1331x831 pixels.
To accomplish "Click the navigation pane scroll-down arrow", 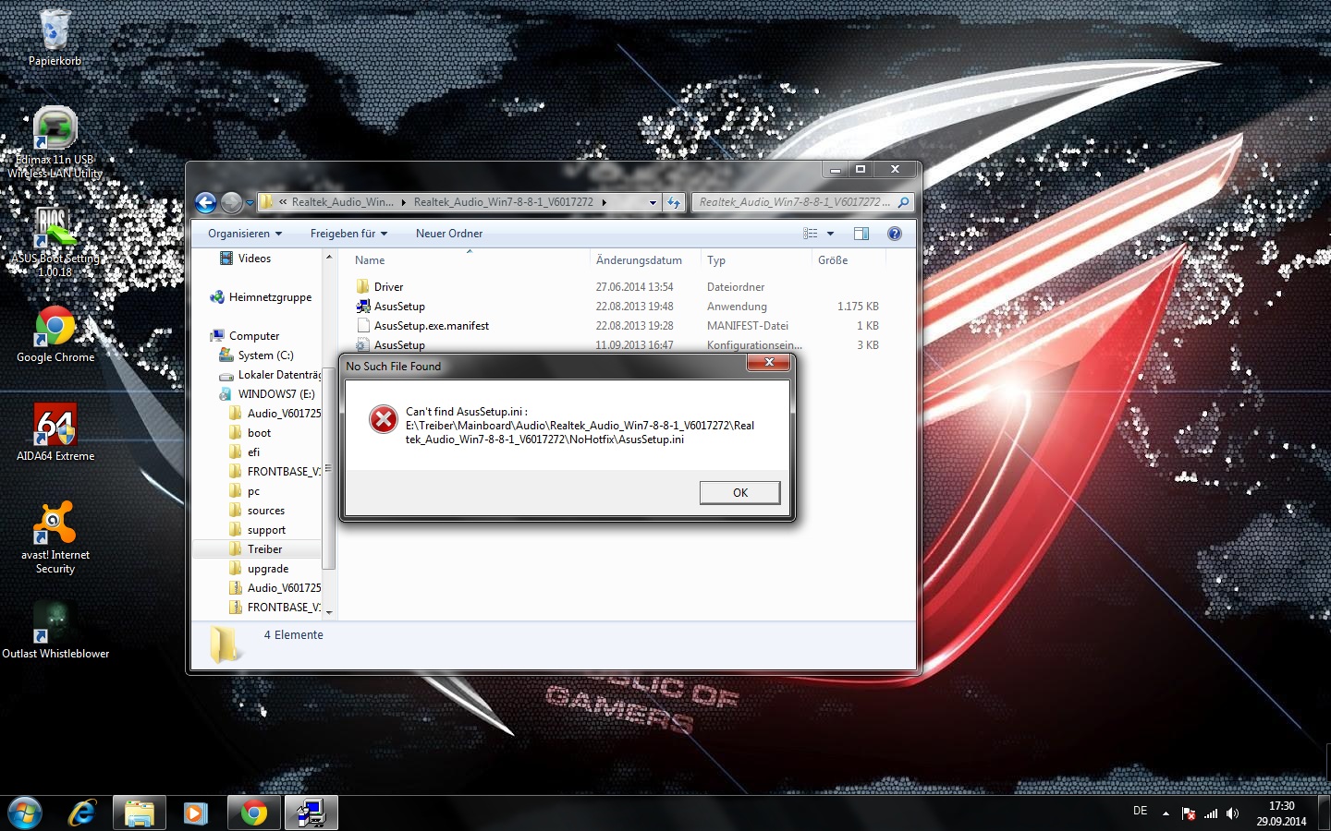I will coord(328,611).
